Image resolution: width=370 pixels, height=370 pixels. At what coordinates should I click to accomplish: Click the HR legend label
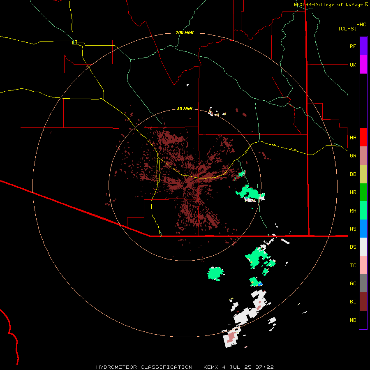[x=353, y=192]
